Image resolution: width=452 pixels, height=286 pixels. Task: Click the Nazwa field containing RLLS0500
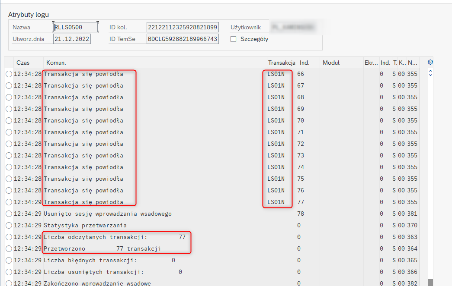[x=75, y=28]
